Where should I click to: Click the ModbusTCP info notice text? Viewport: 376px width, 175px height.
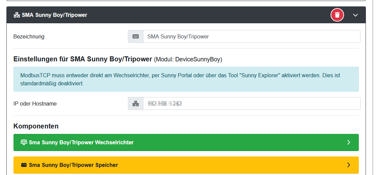[x=180, y=80]
